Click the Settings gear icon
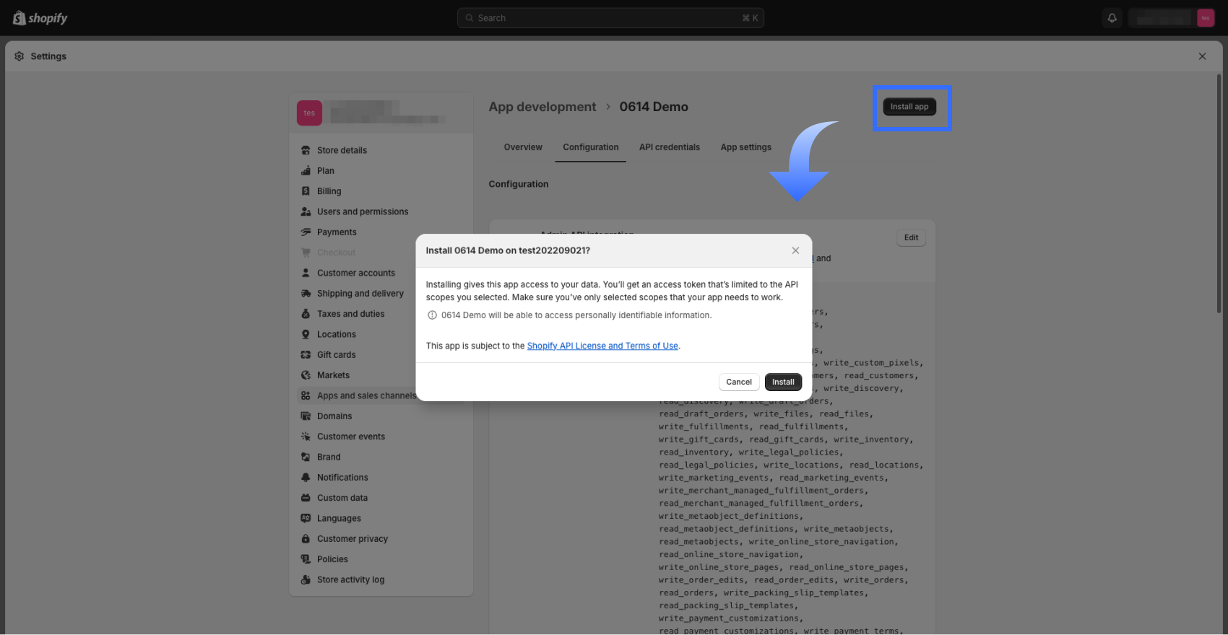Image resolution: width=1228 pixels, height=635 pixels. [20, 56]
